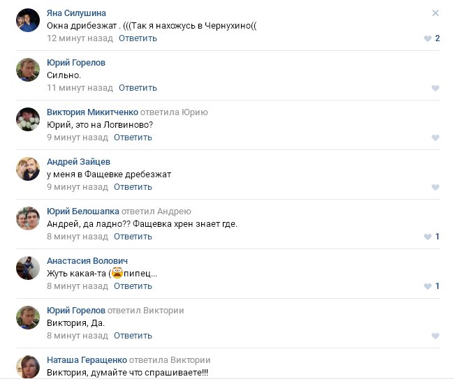
Task: Reply to Яна Силушина's comment
Action: [x=138, y=38]
